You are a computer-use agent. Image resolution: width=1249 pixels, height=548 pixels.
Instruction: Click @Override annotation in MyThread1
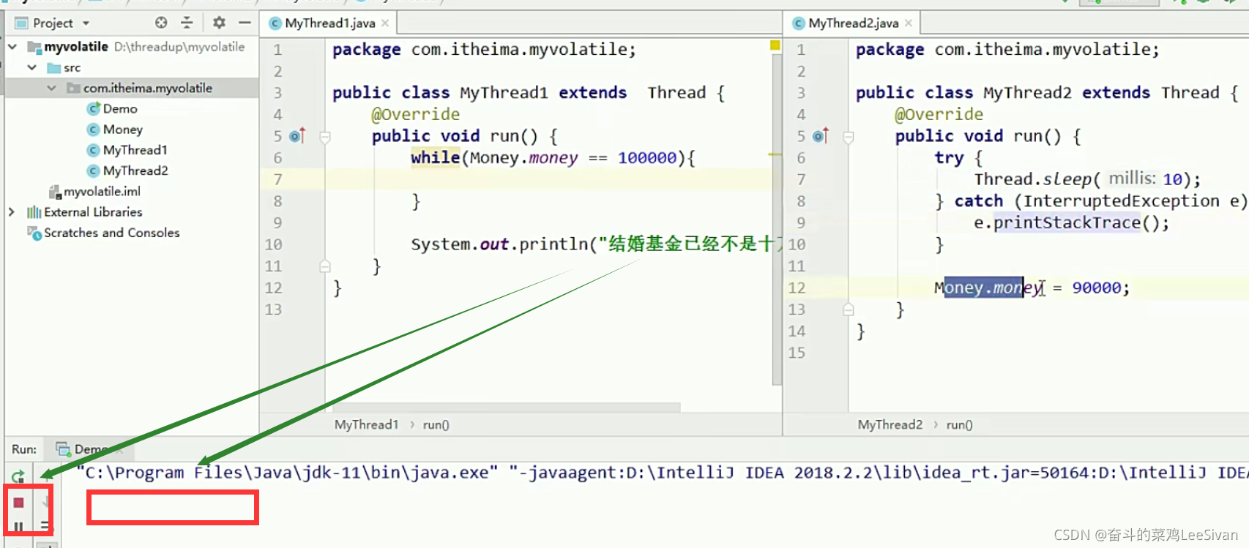coord(416,114)
